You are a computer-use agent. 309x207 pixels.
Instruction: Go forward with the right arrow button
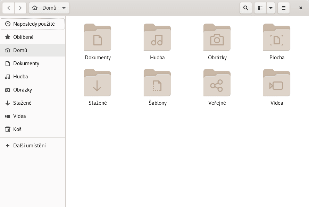point(20,8)
